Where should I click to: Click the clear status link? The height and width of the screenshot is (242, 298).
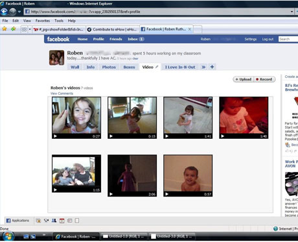coord(135,58)
